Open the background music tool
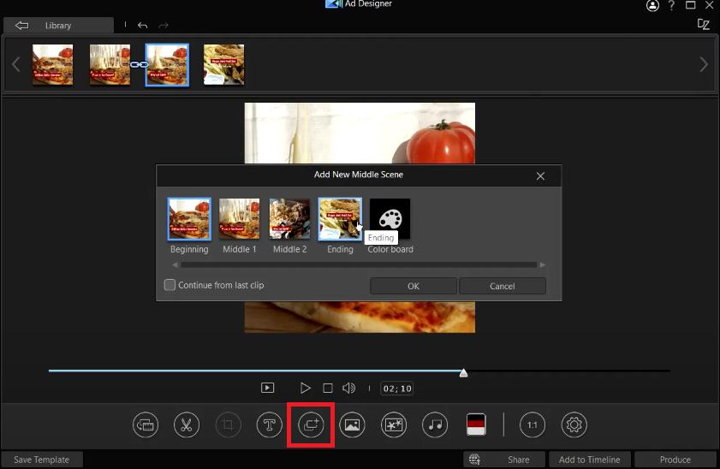The height and width of the screenshot is (469, 720). 435,425
